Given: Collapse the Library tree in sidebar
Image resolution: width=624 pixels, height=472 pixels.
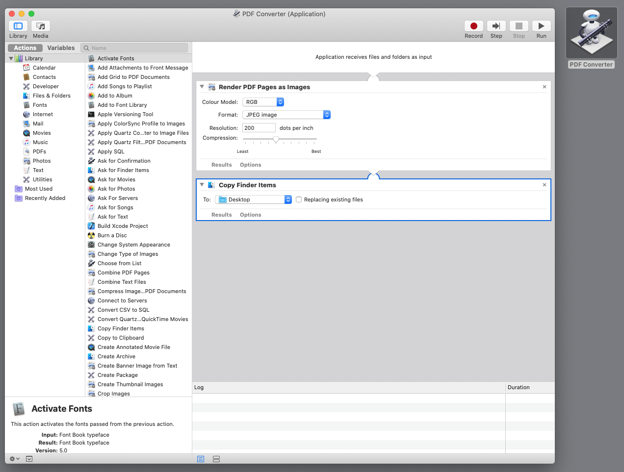Looking at the screenshot, I should [x=11, y=58].
